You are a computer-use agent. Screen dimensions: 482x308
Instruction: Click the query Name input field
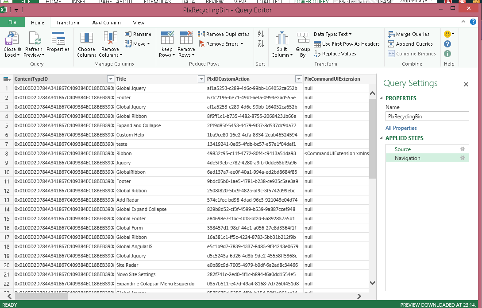point(427,116)
